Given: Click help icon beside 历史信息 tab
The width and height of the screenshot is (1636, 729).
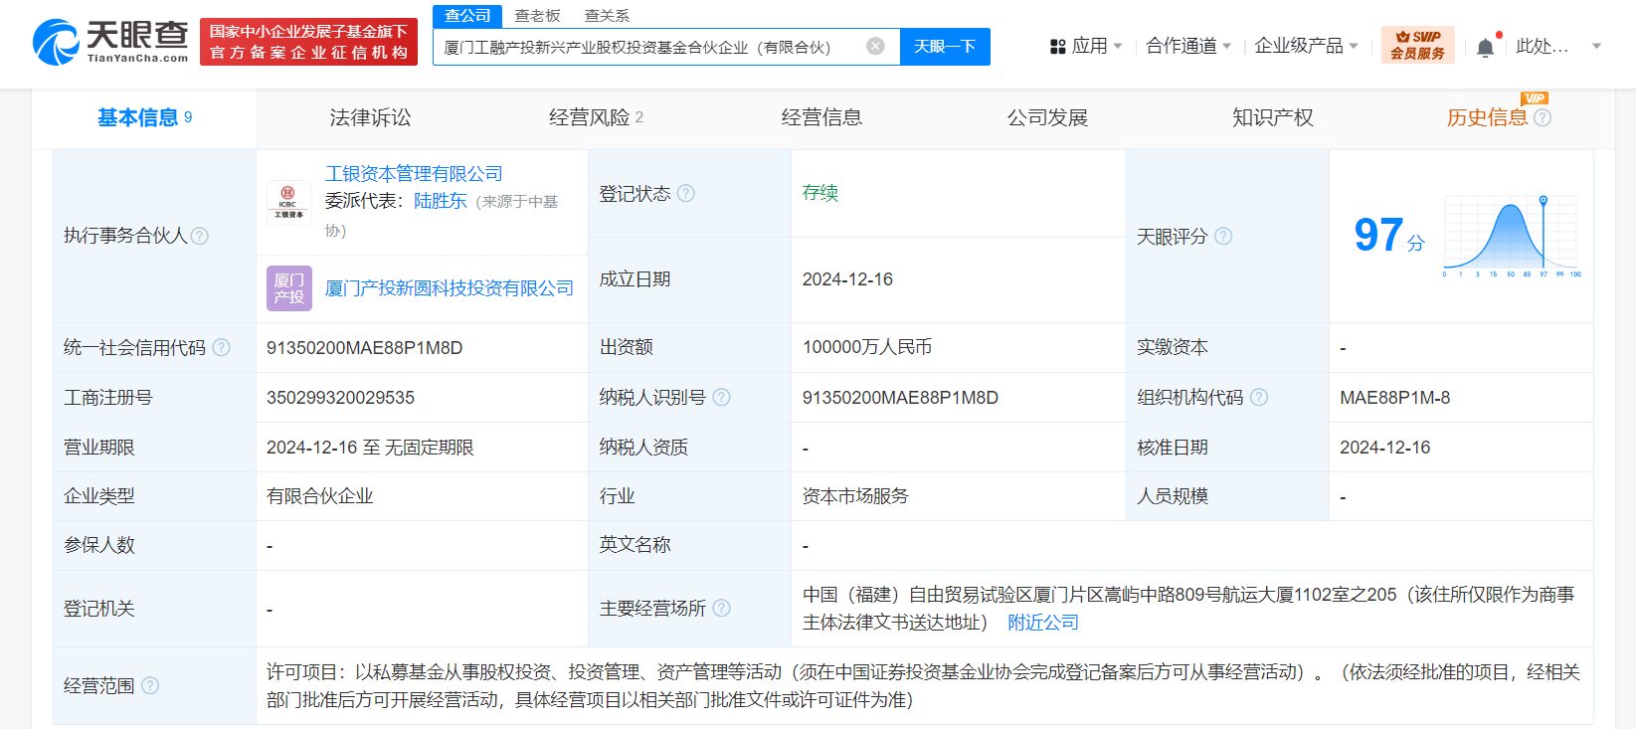Looking at the screenshot, I should pyautogui.click(x=1543, y=117).
